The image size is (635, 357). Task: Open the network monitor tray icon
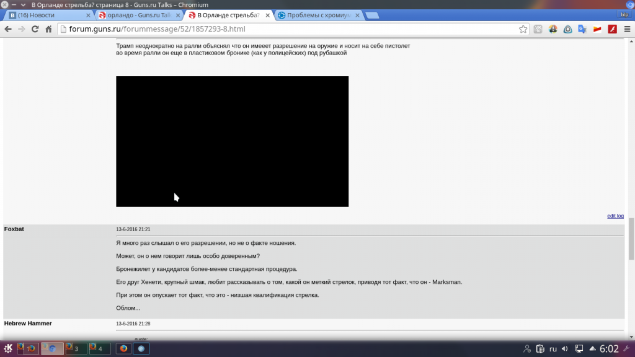tap(579, 348)
